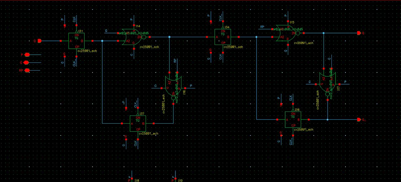Viewport: 401px width, 182px height.
Task: Select the D input pin
Action: [40, 41]
